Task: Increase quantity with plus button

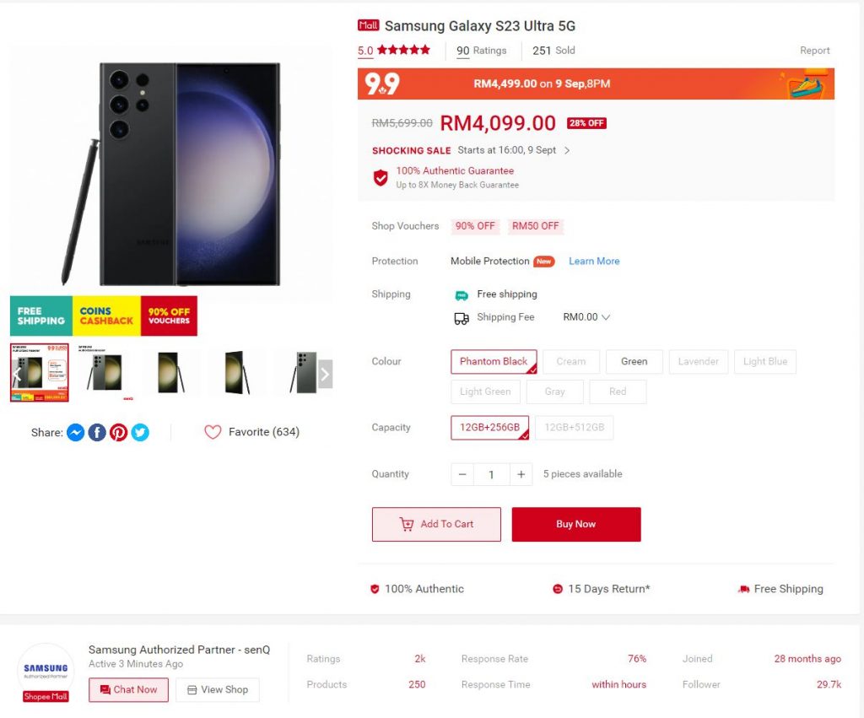Action: [x=521, y=474]
